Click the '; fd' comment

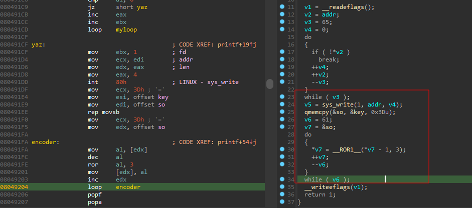[179, 52]
